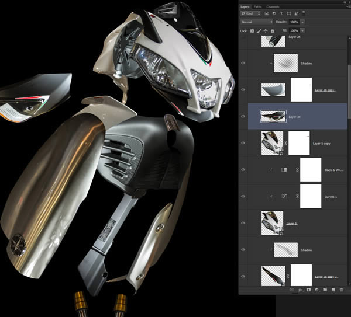Viewport: 351px width, 317px height.
Task: Select the Black & White layer mask
Action: pos(311,170)
